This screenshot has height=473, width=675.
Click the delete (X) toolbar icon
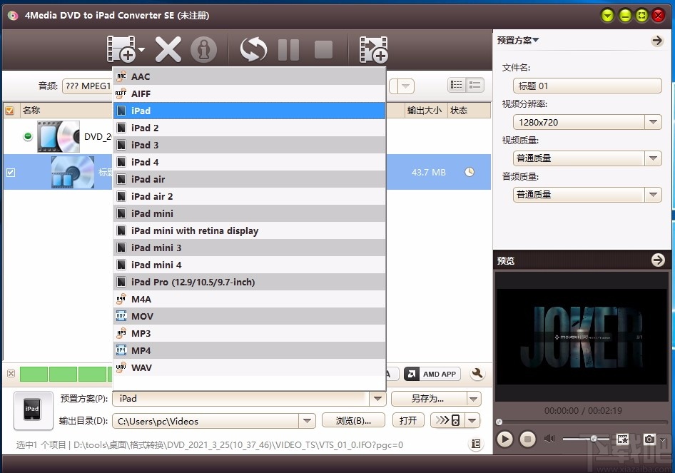coord(167,50)
